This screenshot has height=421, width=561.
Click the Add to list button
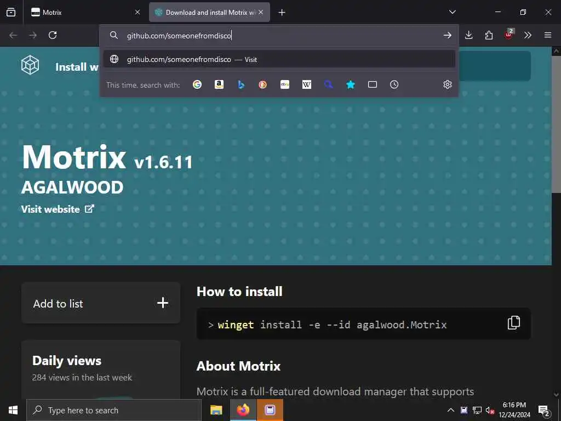click(x=101, y=303)
